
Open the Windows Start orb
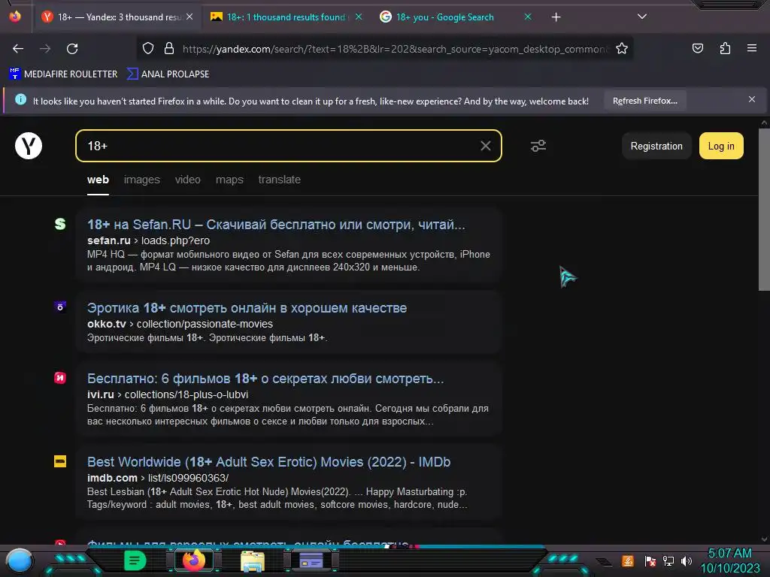click(20, 560)
